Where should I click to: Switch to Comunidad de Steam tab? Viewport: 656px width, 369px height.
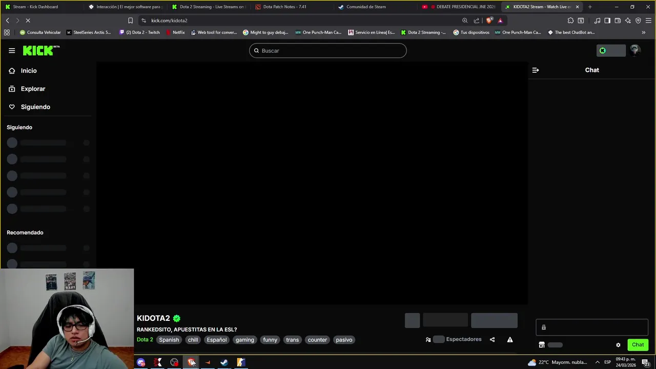tap(375, 7)
